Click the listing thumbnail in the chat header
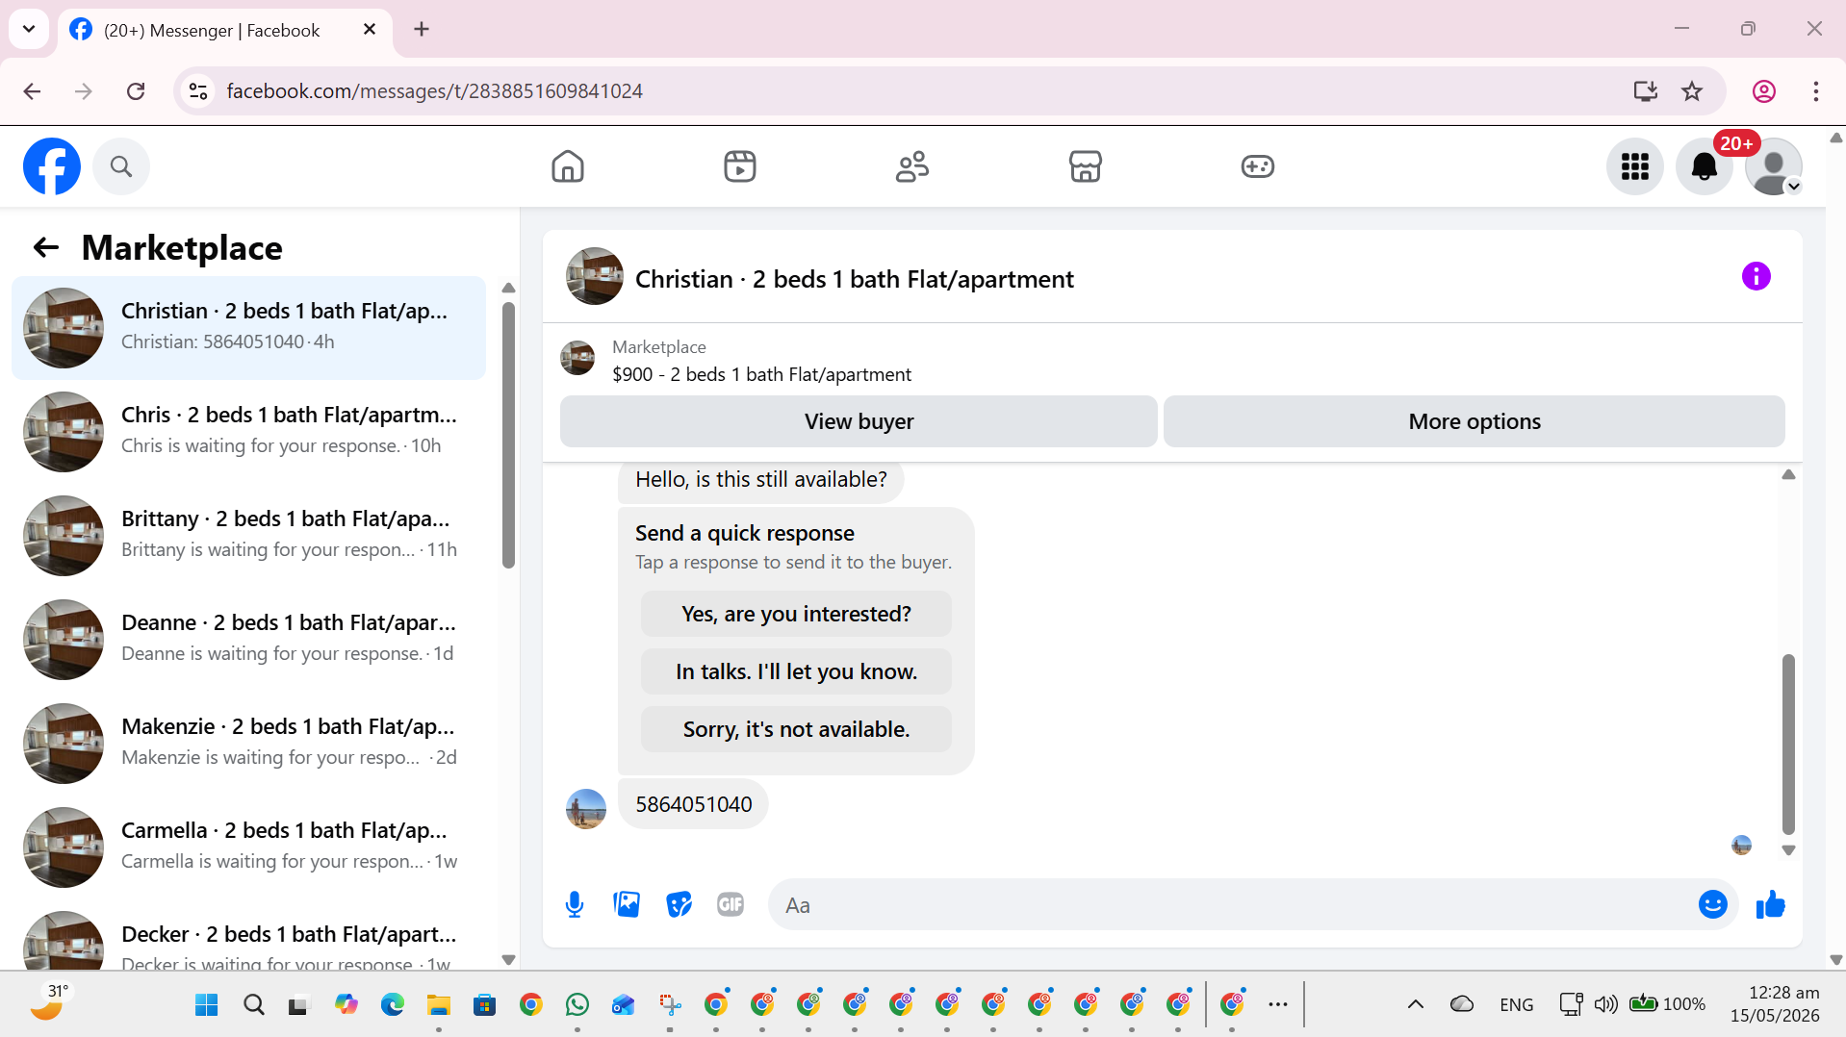Screen dimensions: 1846x1037 (x=594, y=277)
